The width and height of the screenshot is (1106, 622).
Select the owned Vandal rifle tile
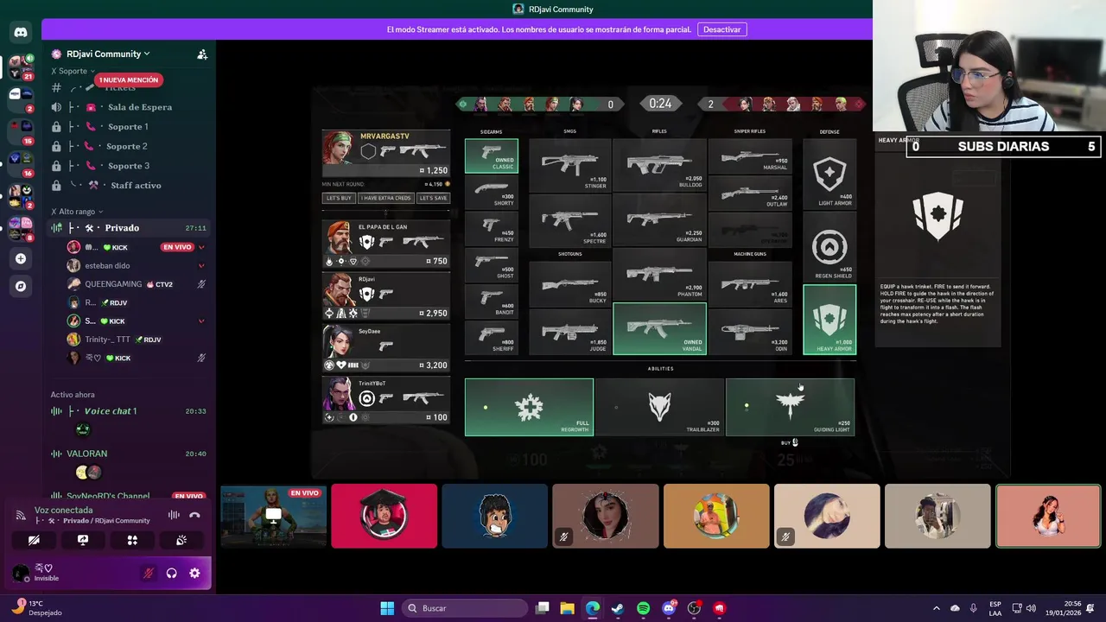[659, 329]
